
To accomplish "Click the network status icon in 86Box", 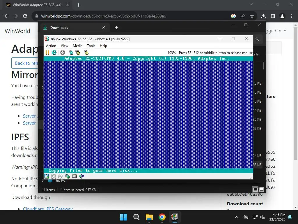I will pyautogui.click(x=68, y=176).
